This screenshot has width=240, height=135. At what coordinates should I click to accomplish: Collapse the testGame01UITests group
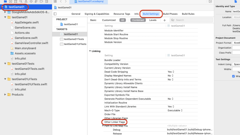click(x=5, y=79)
